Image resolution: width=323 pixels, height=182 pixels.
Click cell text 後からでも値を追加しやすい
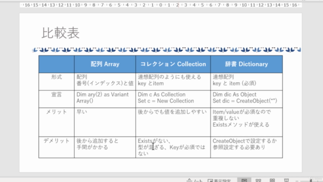click(172, 112)
